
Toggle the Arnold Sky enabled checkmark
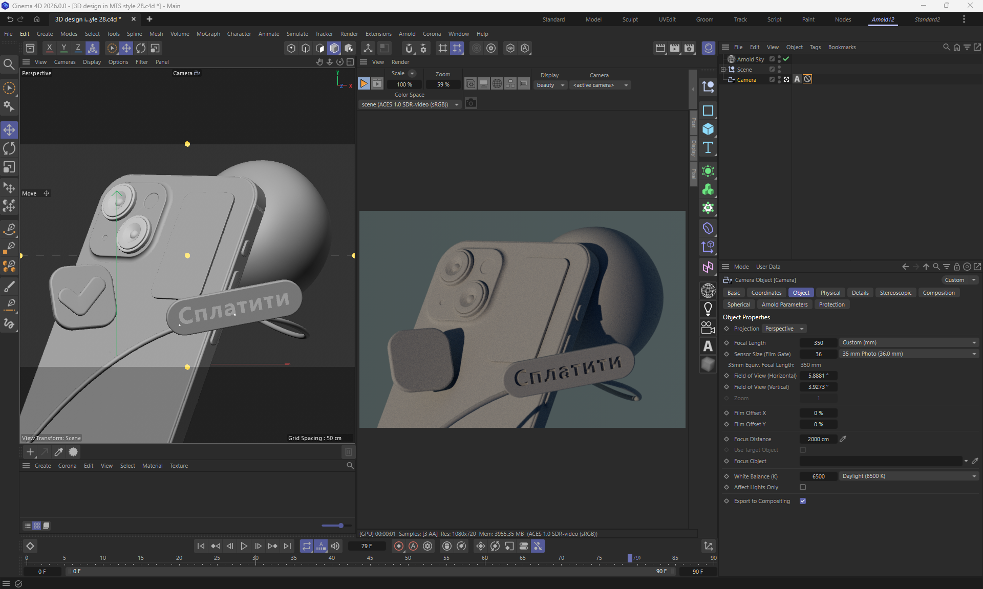click(x=786, y=59)
